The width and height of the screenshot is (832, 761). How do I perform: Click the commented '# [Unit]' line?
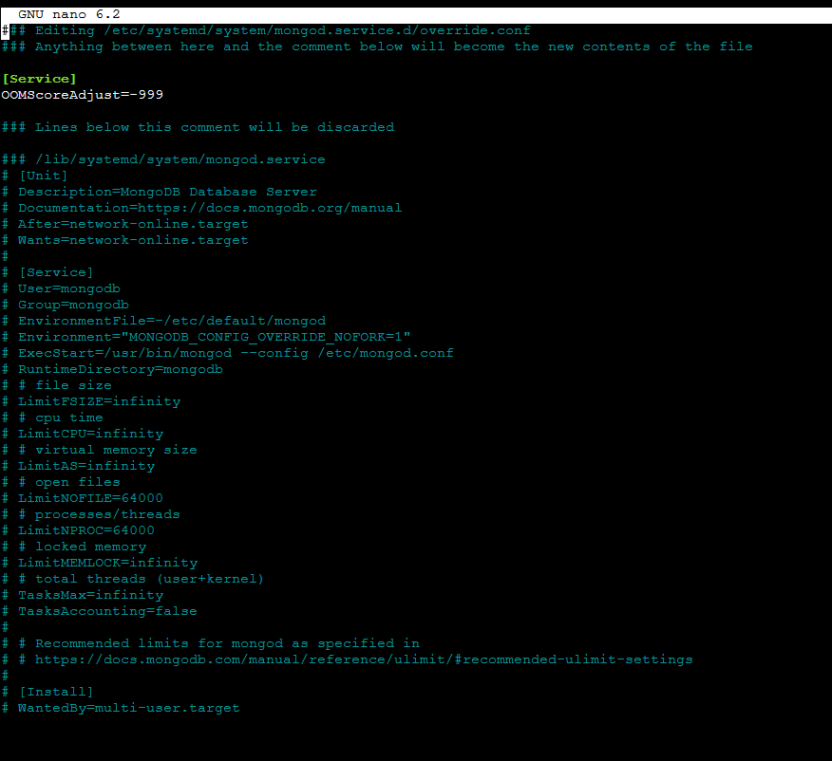34,176
